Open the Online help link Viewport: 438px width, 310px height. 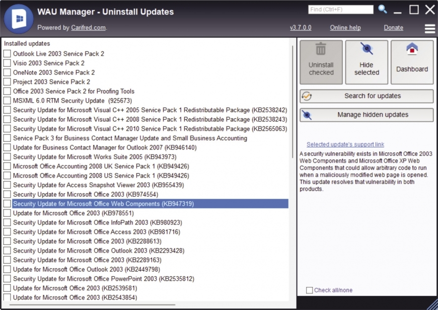pos(345,28)
